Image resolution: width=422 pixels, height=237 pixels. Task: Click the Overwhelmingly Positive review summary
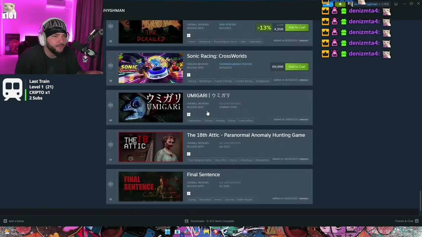[x=235, y=64]
